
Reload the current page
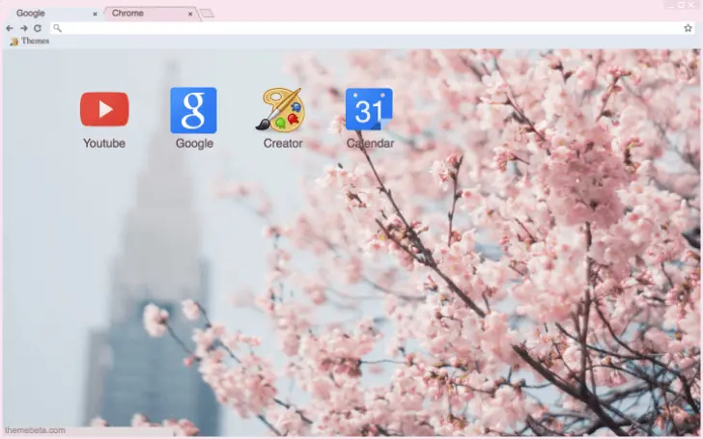pos(37,28)
